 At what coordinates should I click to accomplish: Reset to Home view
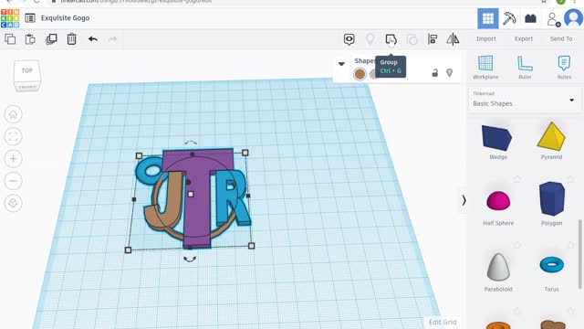tap(13, 114)
